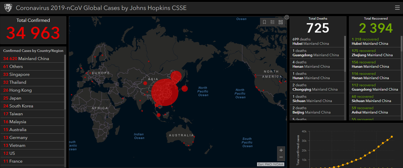
Task: Click the Sichuan 1 deaths entry
Action: [317, 99]
